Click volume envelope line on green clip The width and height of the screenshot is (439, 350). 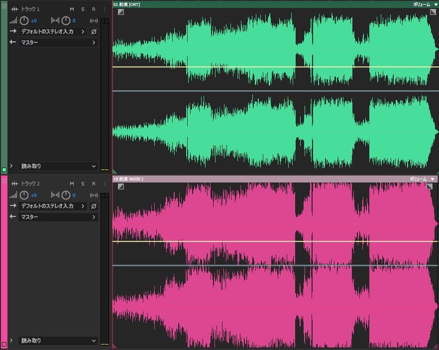(x=276, y=67)
